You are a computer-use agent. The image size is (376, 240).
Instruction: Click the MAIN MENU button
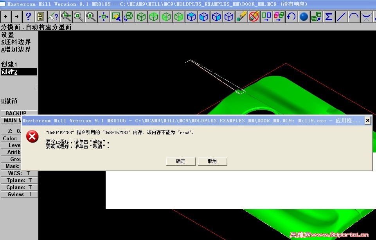(x=11, y=120)
